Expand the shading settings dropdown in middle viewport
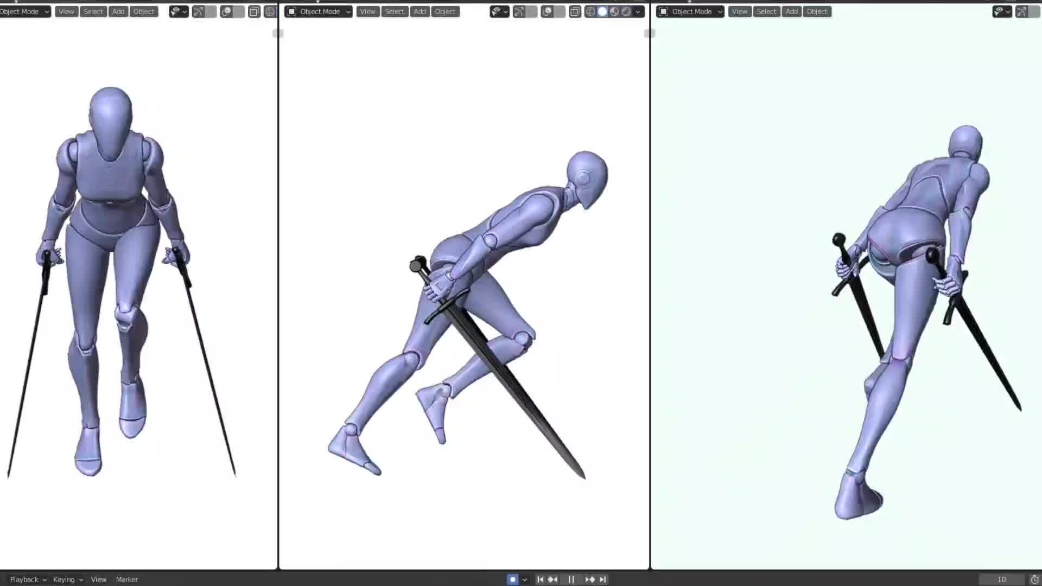The height and width of the screenshot is (586, 1042). [638, 11]
